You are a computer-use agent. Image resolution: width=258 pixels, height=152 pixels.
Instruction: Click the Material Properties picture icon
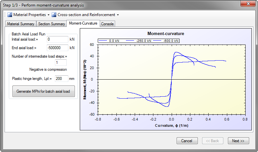tap(10, 15)
